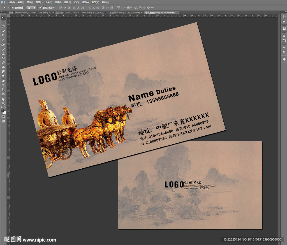Select the Eraser tool
The width and height of the screenshot is (287, 245).
click(x=3, y=63)
